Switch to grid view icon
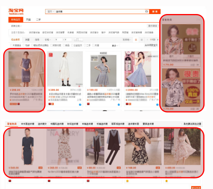The width and height of the screenshot is (213, 189). point(136,40)
